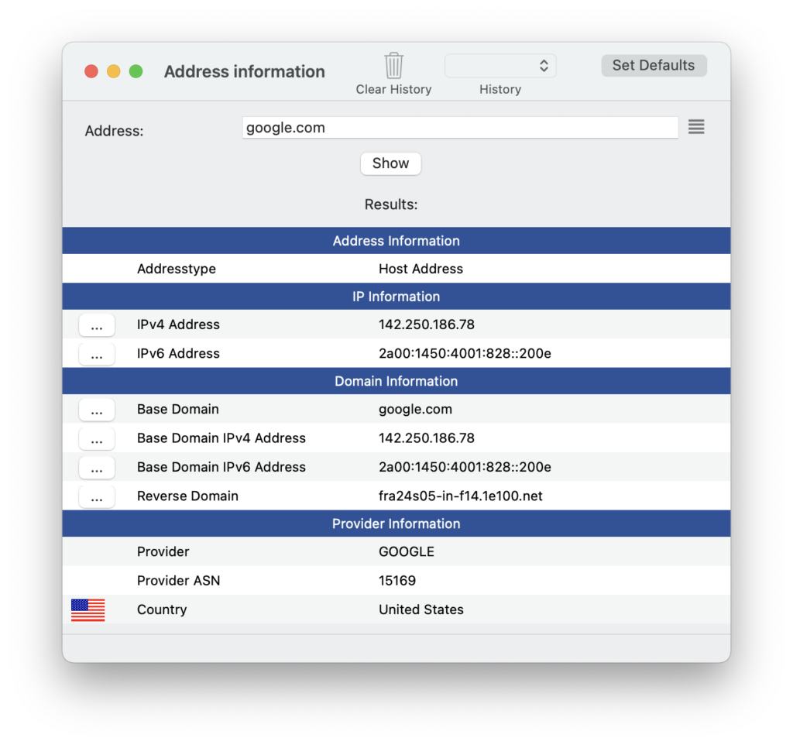Image resolution: width=793 pixels, height=745 pixels.
Task: Click the google.com address input field
Action: pyautogui.click(x=460, y=128)
